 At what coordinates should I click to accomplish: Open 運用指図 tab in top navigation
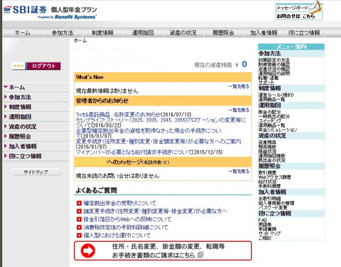click(x=143, y=33)
